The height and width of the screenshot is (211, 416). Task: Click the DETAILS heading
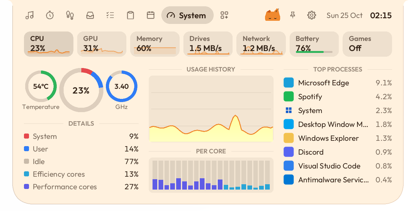81,123
